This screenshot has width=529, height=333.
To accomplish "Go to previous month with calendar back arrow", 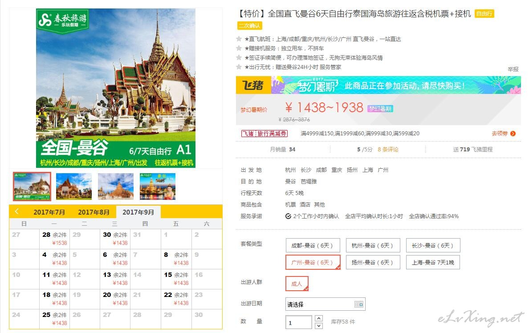I will coord(17,211).
